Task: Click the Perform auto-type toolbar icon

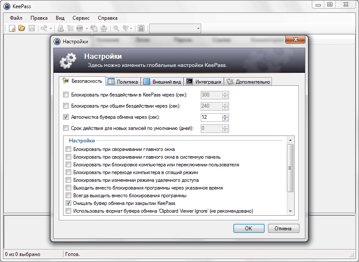Action: click(104, 28)
